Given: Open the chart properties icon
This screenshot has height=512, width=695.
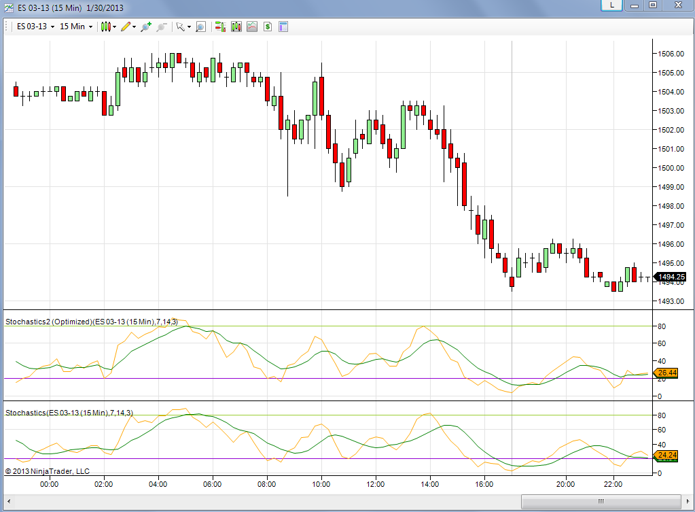Looking at the screenshot, I should 283,27.
